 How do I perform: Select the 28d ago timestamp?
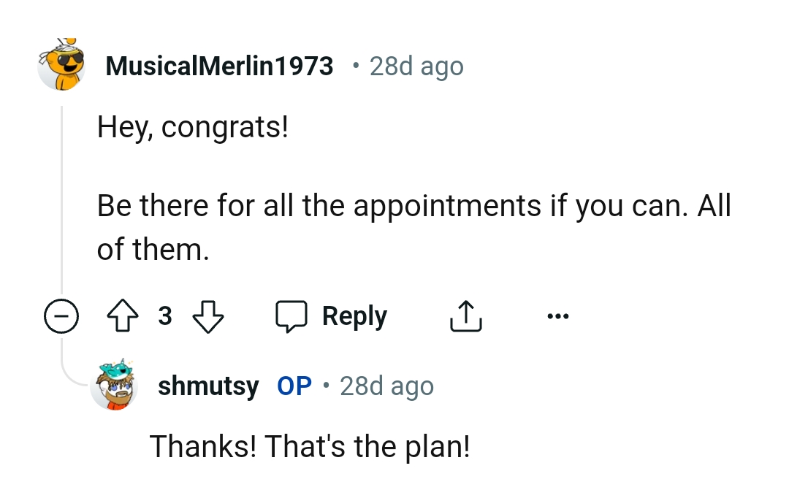coord(416,65)
